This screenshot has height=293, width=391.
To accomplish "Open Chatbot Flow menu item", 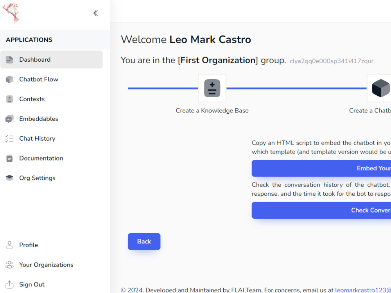I will click(x=39, y=79).
